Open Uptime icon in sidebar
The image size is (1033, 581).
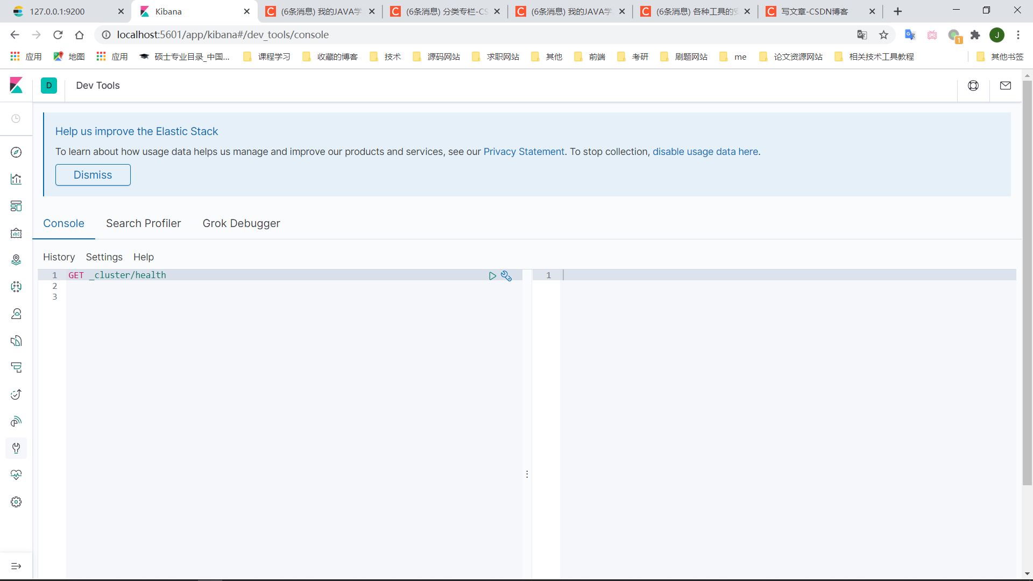[16, 394]
